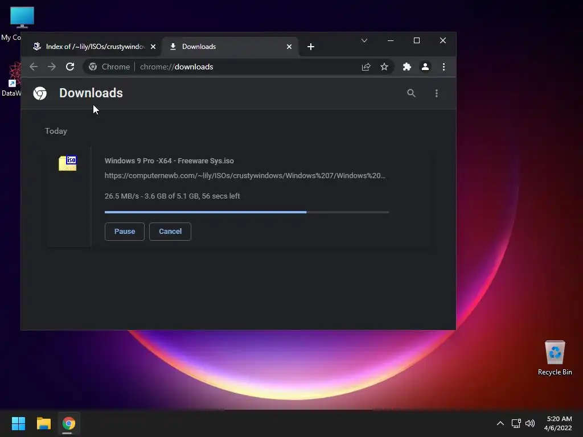
Task: Click the download speed and time text
Action: click(172, 196)
